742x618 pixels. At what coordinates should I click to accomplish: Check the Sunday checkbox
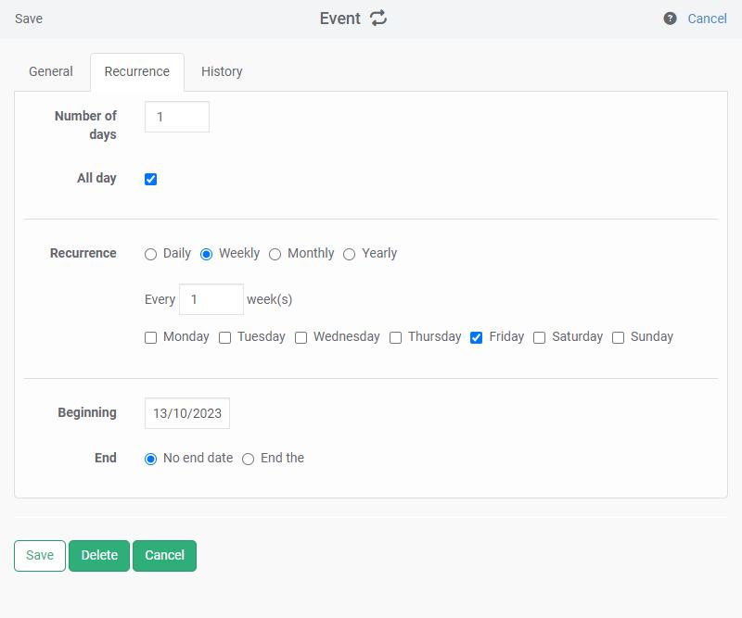click(x=619, y=338)
